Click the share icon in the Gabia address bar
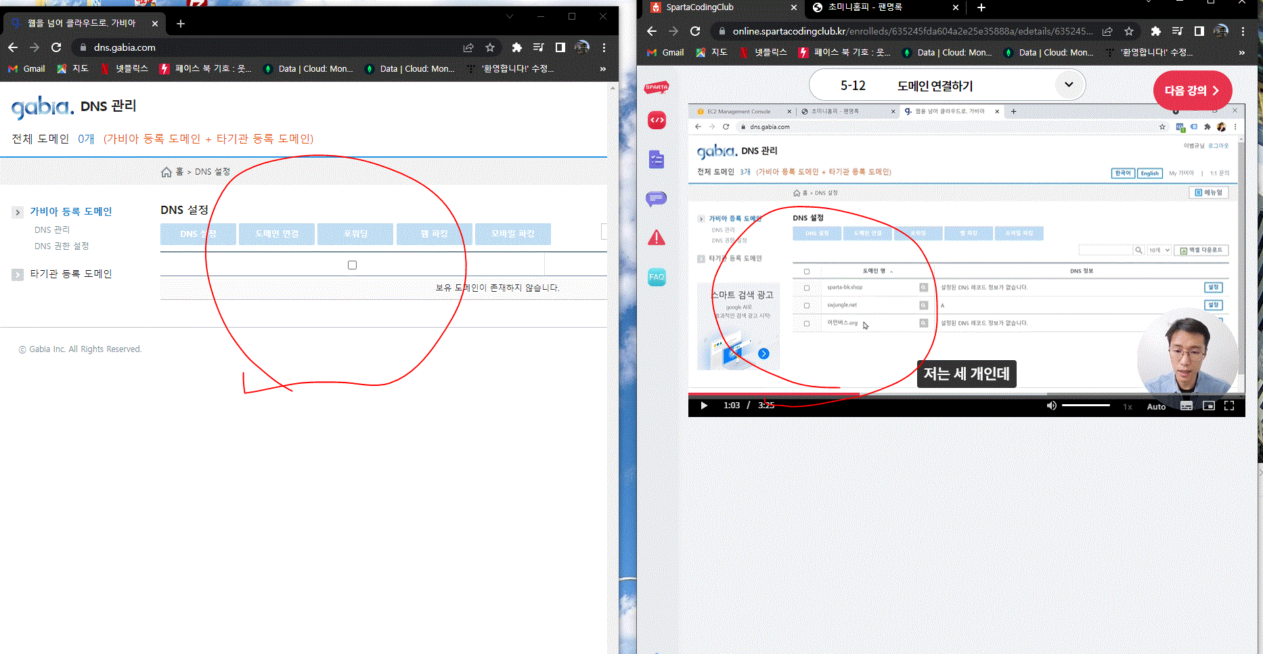Viewport: 1263px width, 654px height. [468, 47]
